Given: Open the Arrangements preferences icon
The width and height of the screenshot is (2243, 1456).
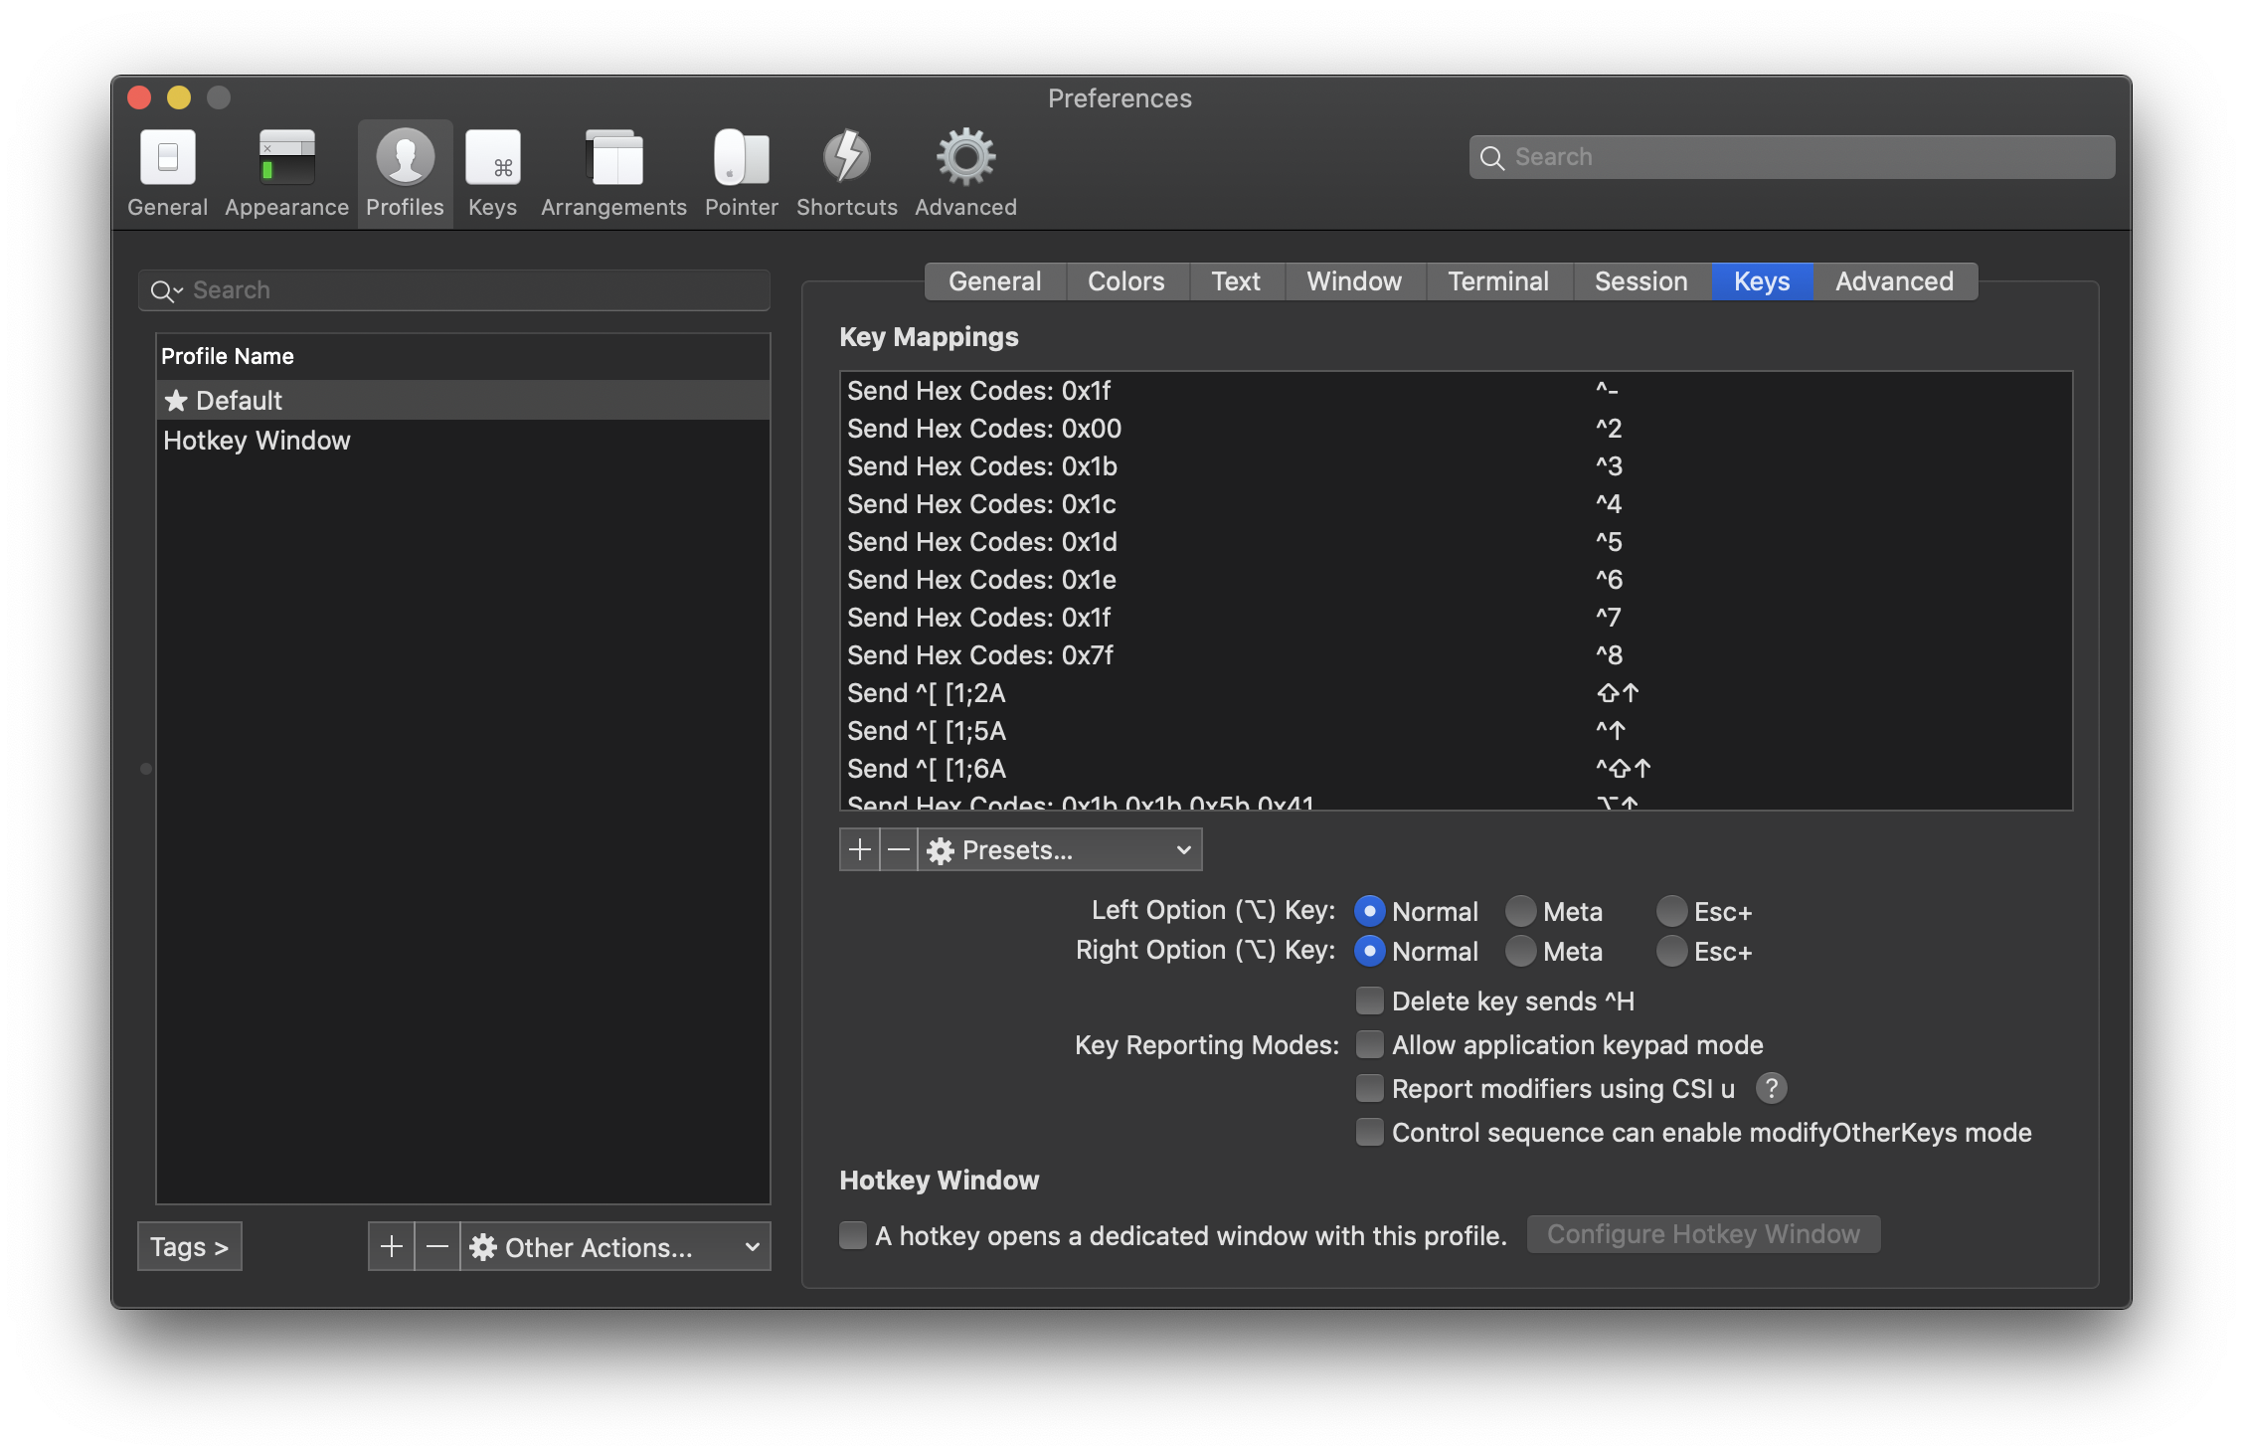Looking at the screenshot, I should pos(613,159).
